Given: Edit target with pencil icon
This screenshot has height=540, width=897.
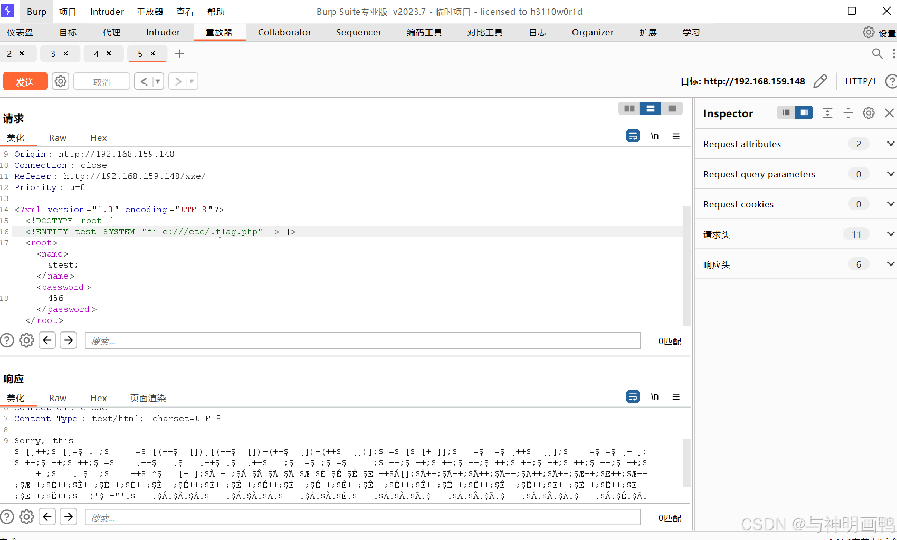Looking at the screenshot, I should tap(820, 81).
